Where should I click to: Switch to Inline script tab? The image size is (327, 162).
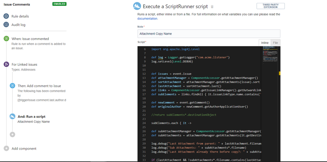[x=265, y=43]
